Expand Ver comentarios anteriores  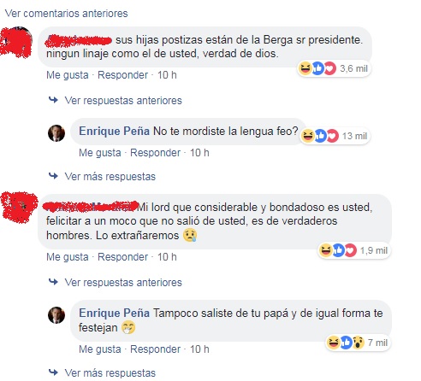pos(66,14)
